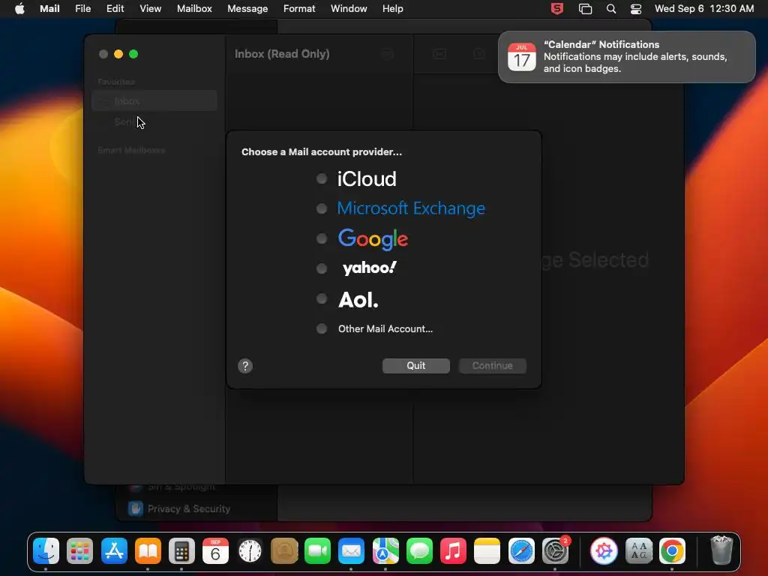The width and height of the screenshot is (768, 576).
Task: Open Finder from the Dock
Action: coord(46,550)
